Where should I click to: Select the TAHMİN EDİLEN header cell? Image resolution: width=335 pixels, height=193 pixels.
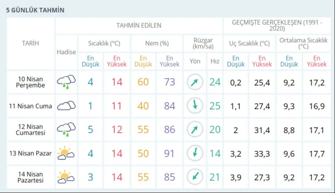point(139,25)
